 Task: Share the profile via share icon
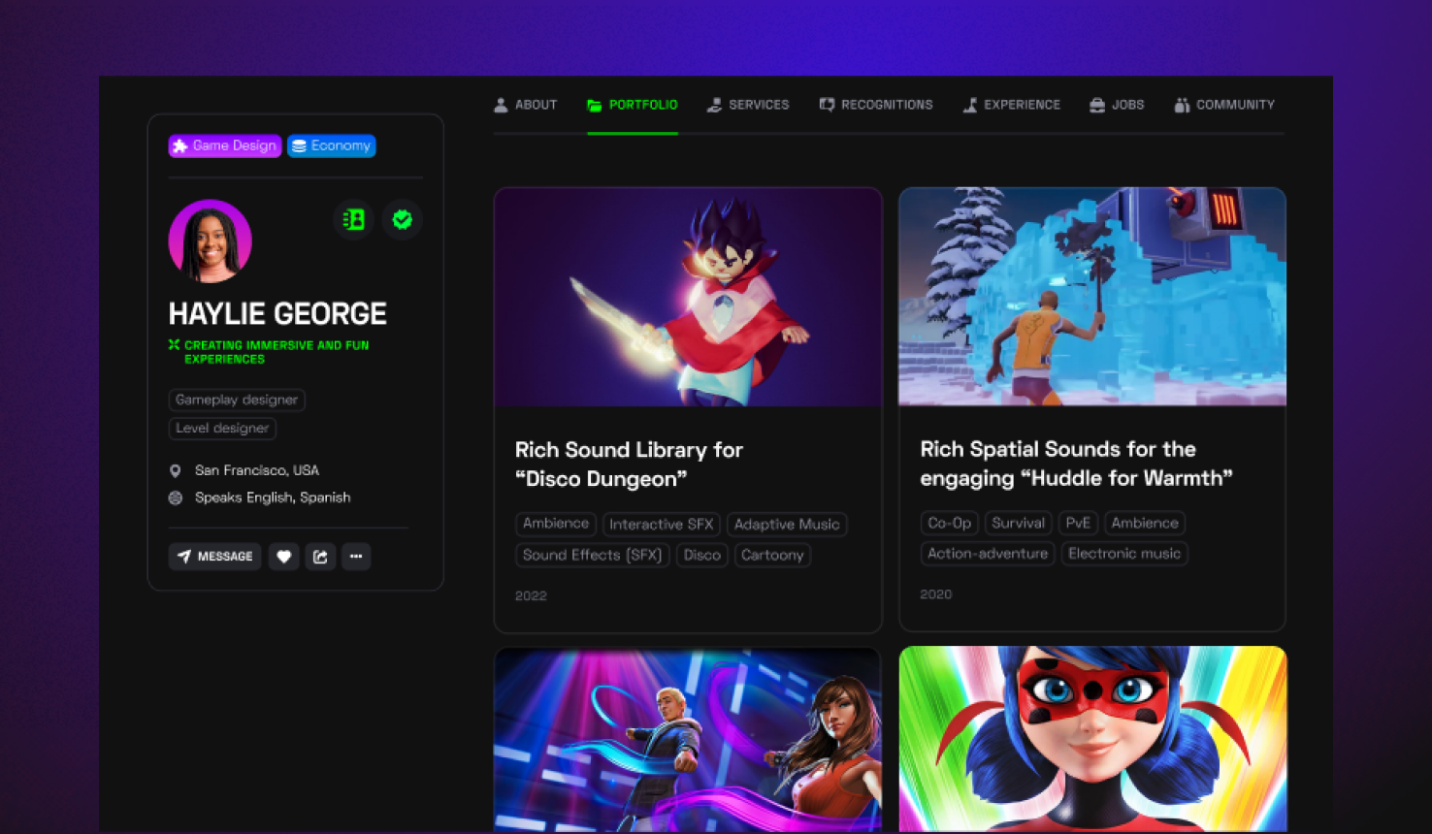[x=320, y=557]
